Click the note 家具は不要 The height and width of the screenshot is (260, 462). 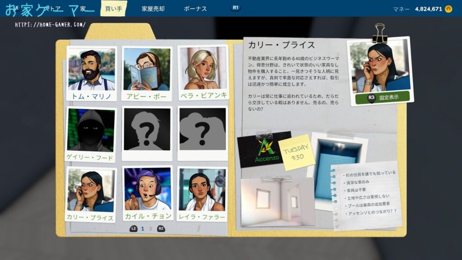(x=356, y=190)
